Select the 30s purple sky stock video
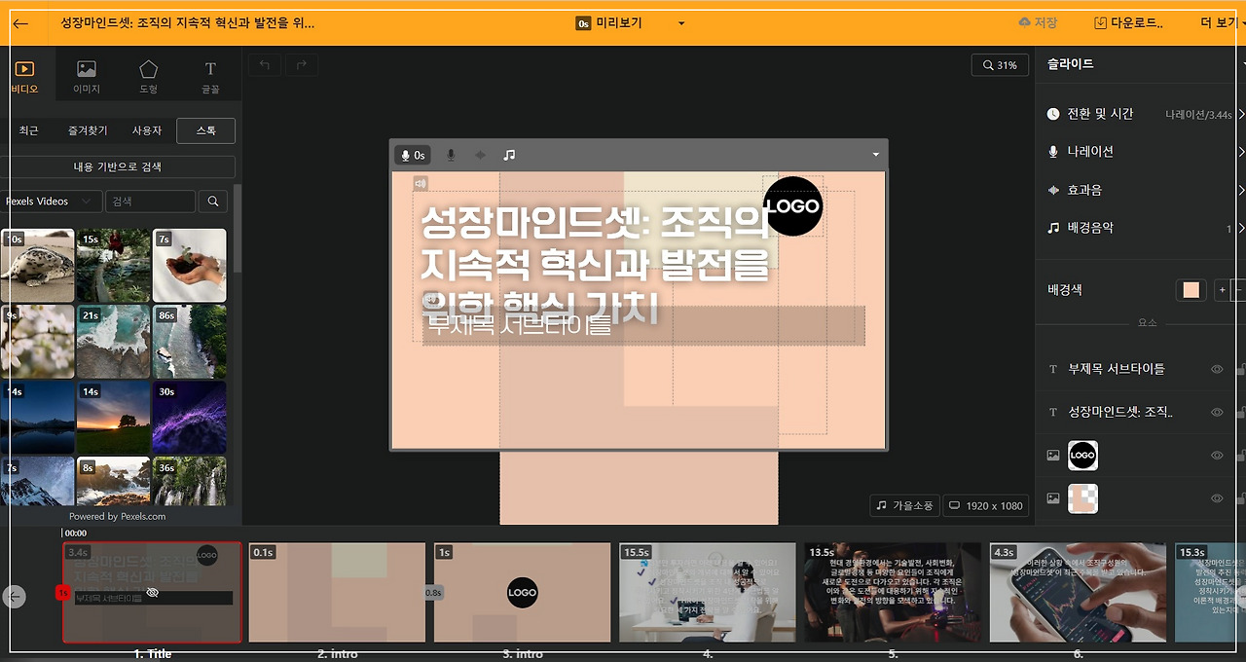Image resolution: width=1246 pixels, height=662 pixels. click(x=190, y=418)
